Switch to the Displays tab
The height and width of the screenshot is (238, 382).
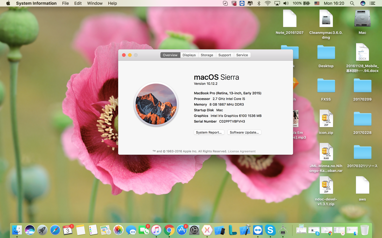[189, 55]
